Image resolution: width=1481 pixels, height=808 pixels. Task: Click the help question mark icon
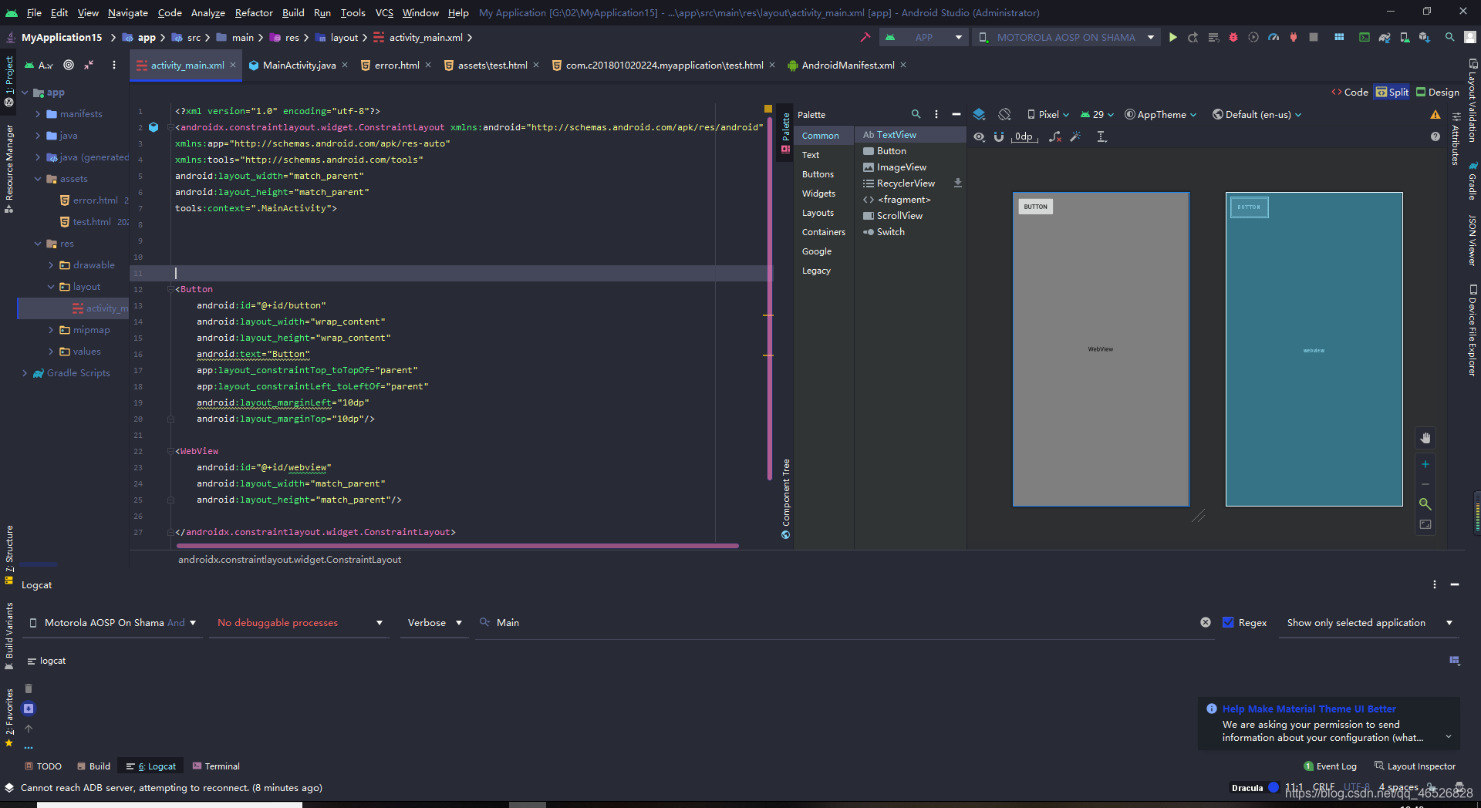coord(1435,136)
